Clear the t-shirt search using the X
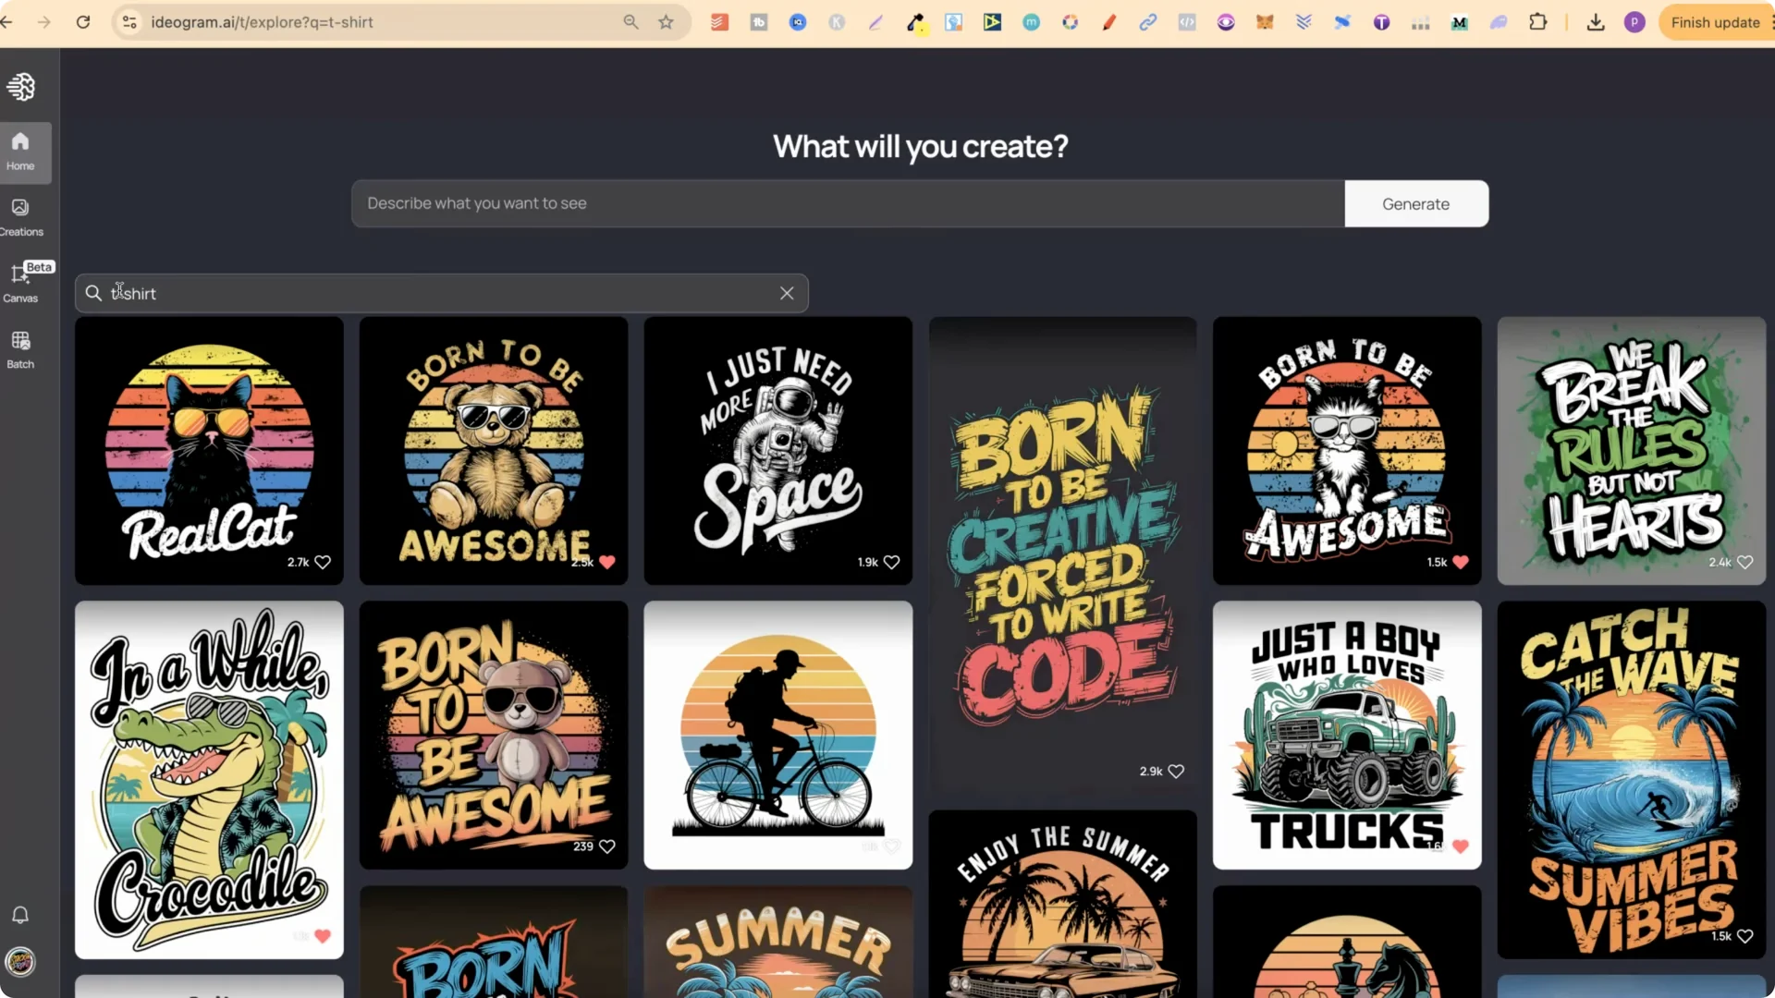 [787, 293]
